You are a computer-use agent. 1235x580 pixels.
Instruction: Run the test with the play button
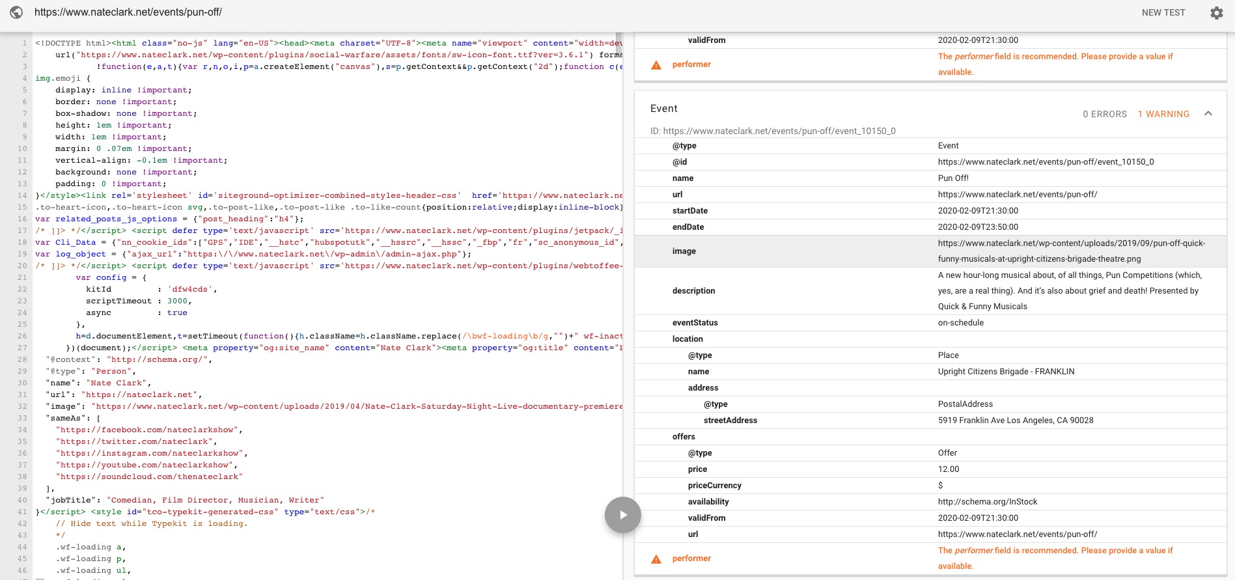pyautogui.click(x=623, y=515)
